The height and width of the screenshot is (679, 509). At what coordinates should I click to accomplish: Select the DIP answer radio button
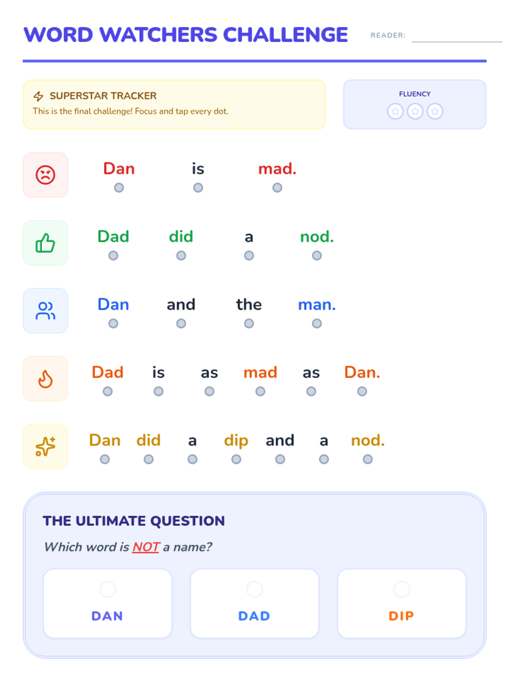(x=401, y=589)
